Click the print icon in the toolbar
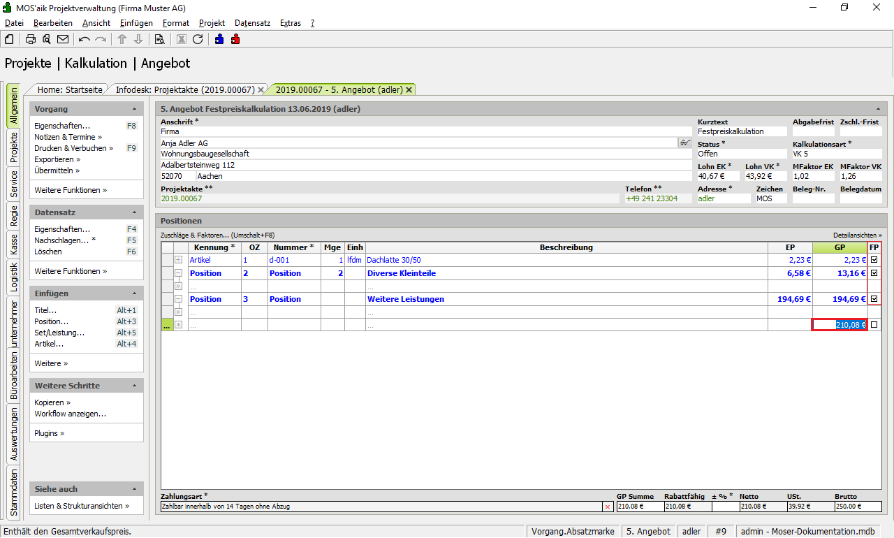The image size is (894, 538). tap(31, 39)
